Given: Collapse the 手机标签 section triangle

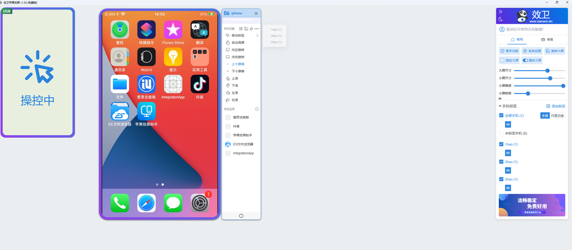Looking at the screenshot, I should coord(500,106).
